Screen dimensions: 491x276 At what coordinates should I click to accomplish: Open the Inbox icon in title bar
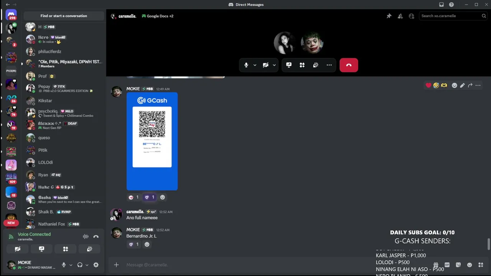point(442,5)
